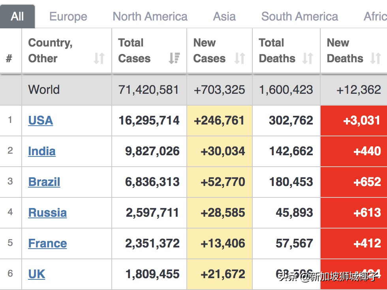Viewport: 387px width, 290px height.
Task: Open Brazil country details link
Action: 44,182
